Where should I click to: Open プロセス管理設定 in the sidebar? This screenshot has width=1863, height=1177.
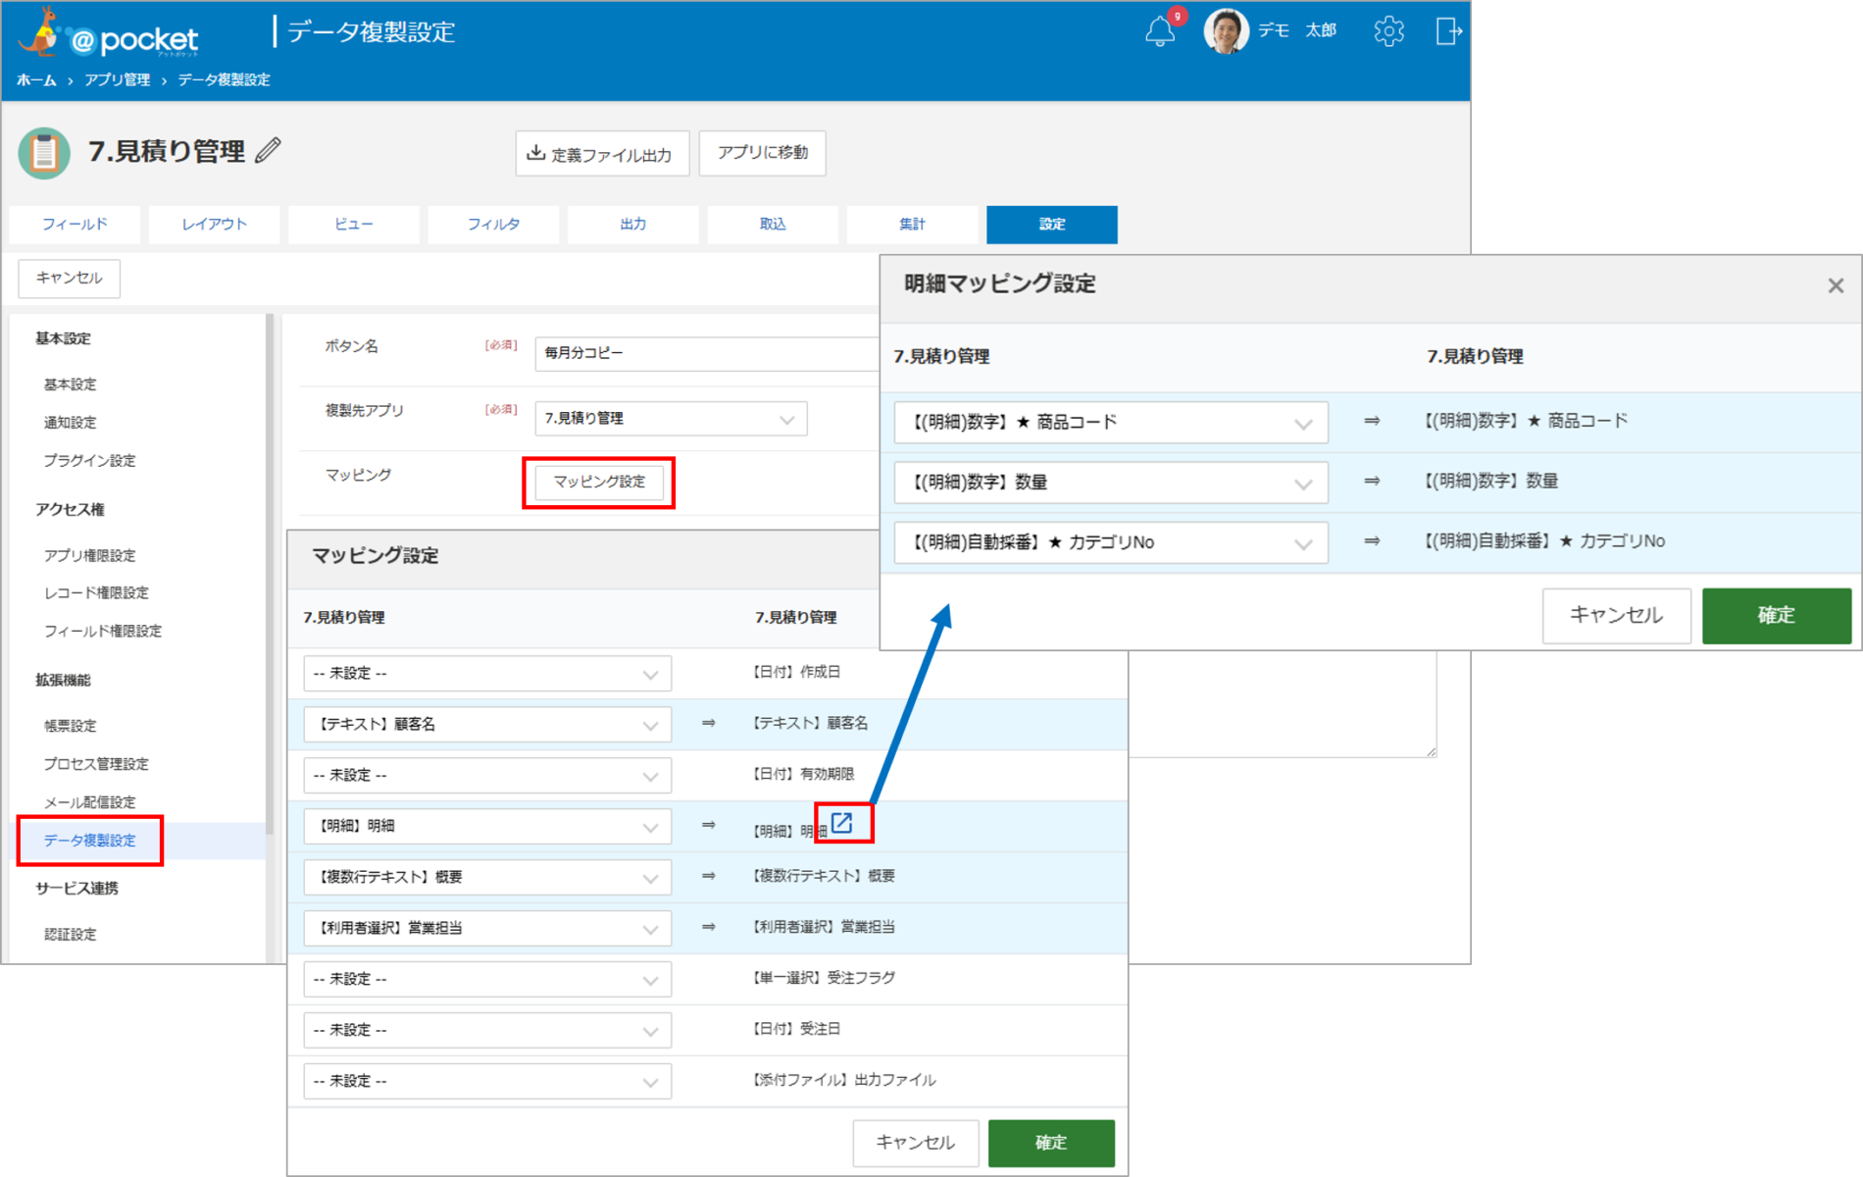pos(96,764)
